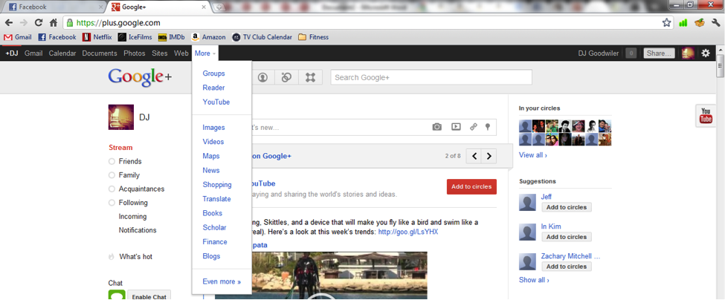
Task: Open the Google+ circles icon
Action: tap(286, 77)
